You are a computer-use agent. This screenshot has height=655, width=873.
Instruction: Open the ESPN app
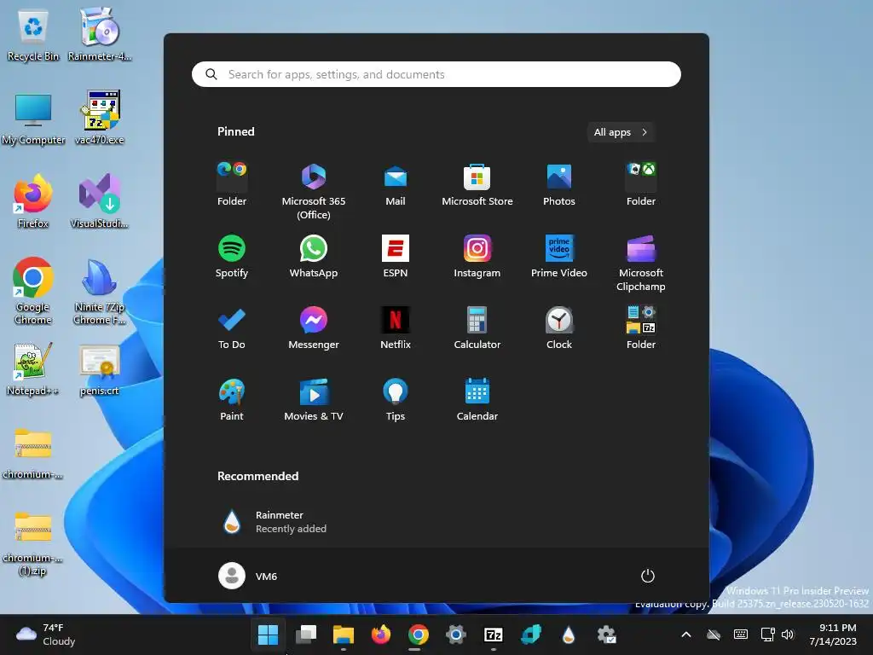coord(396,256)
